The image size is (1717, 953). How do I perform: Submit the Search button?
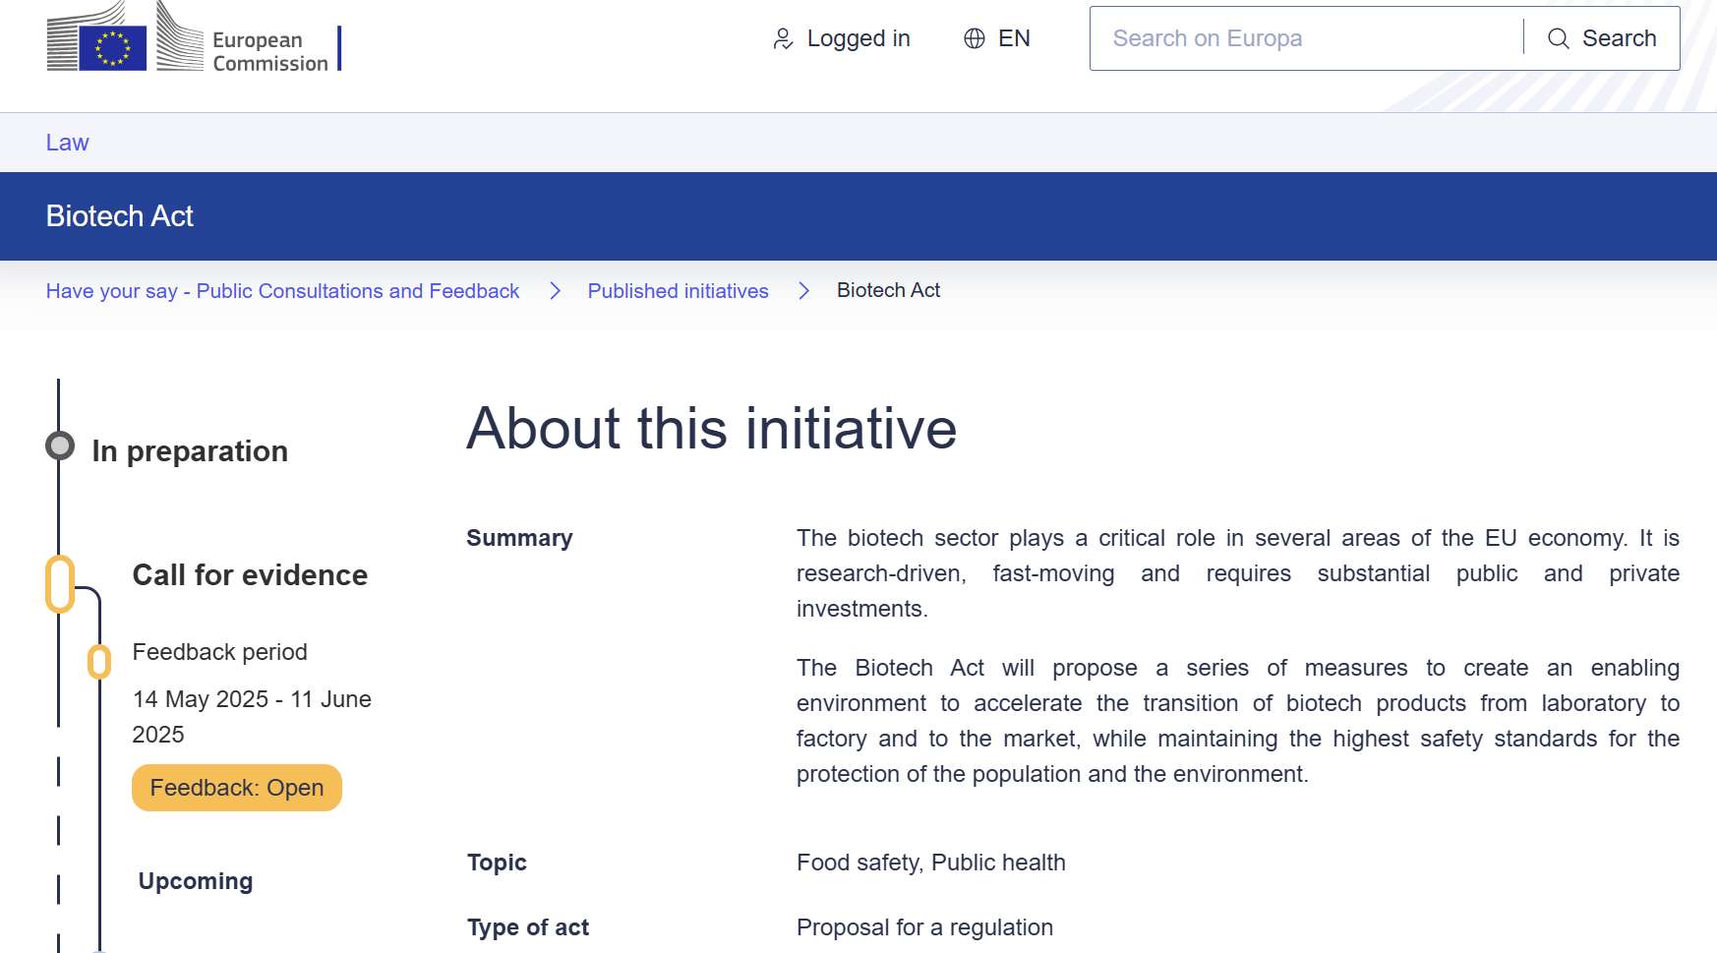coord(1602,38)
